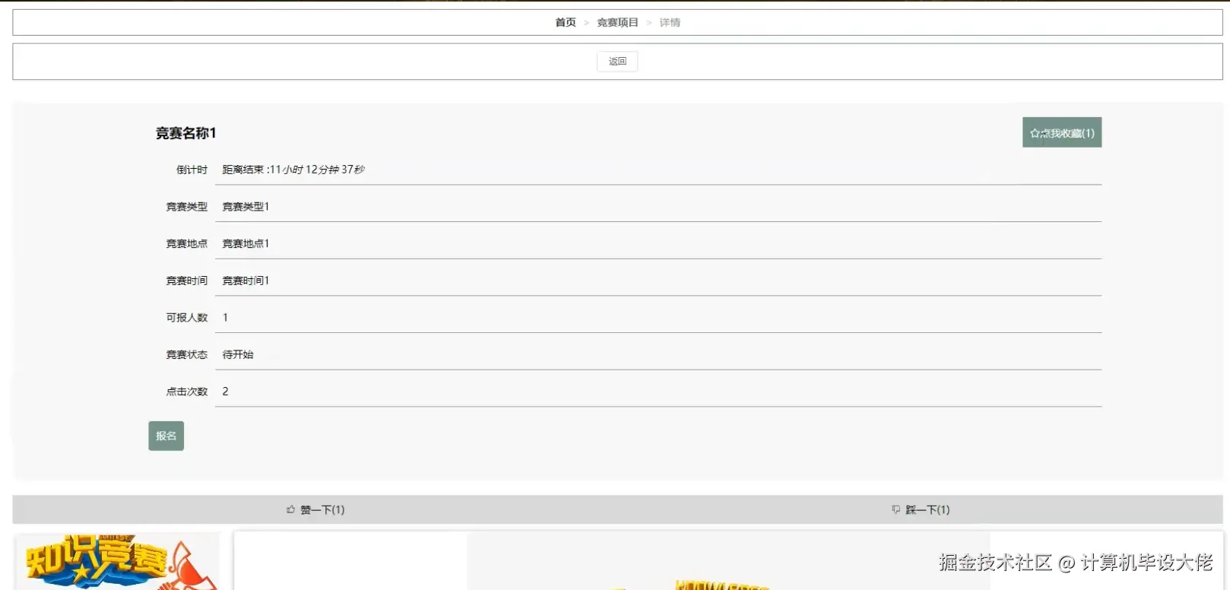Click the 竞赛类型1 value
The height and width of the screenshot is (590, 1230).
pos(246,207)
